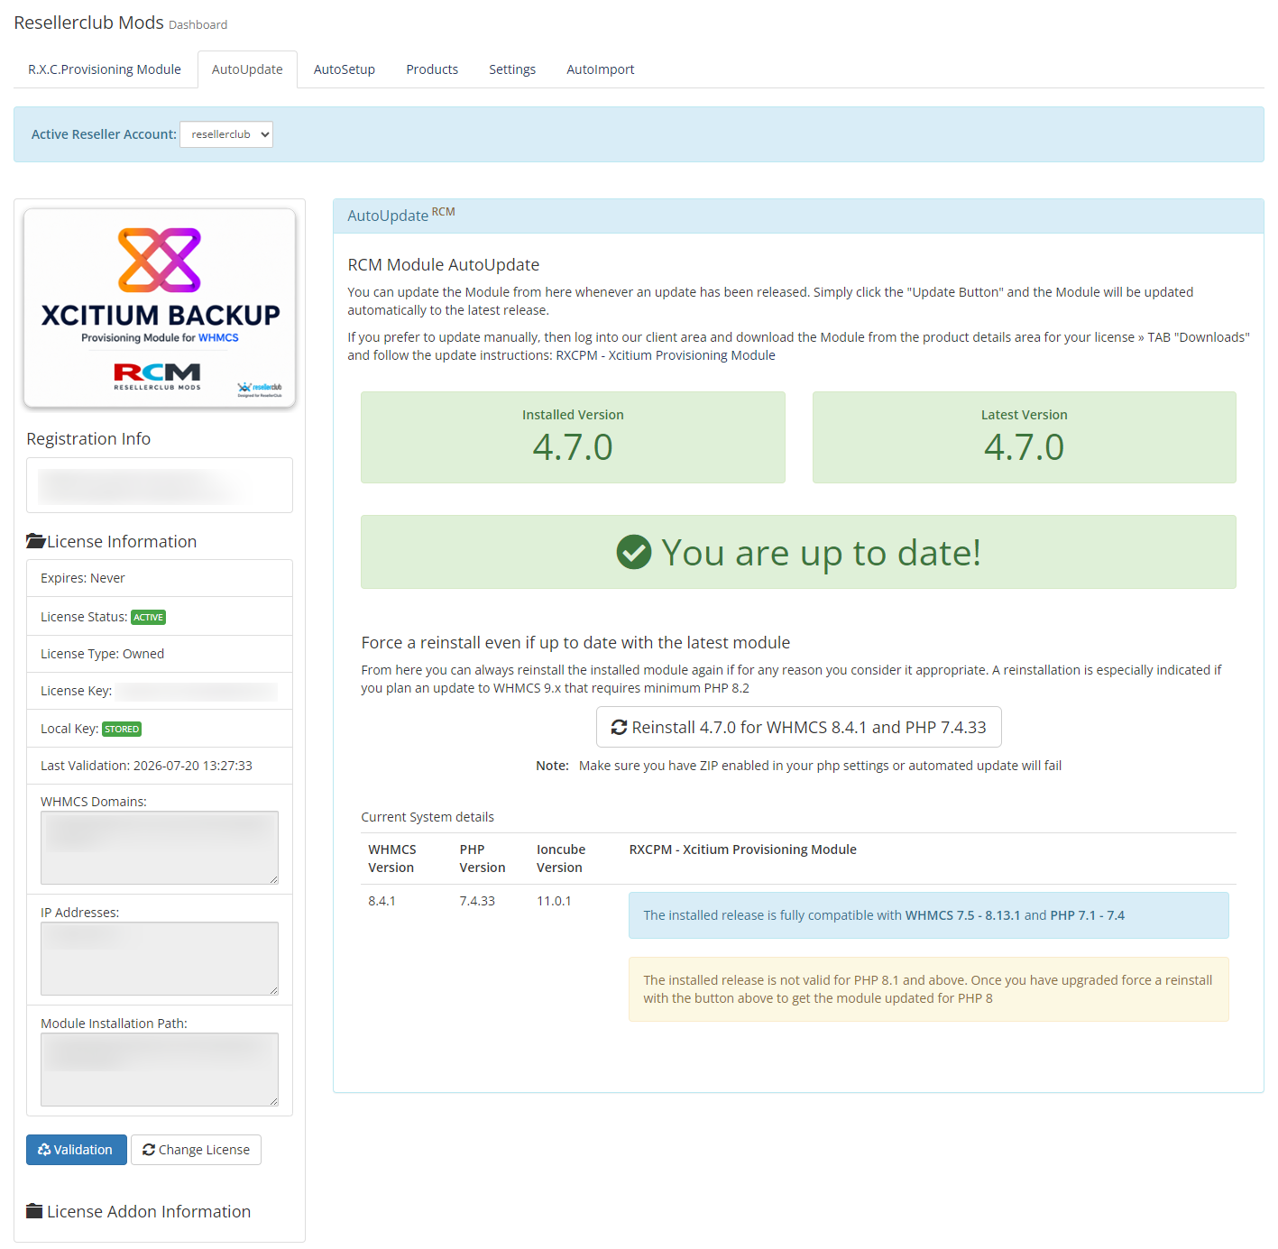Click the Module Installation Path text area
Image resolution: width=1278 pixels, height=1249 pixels.
160,1070
